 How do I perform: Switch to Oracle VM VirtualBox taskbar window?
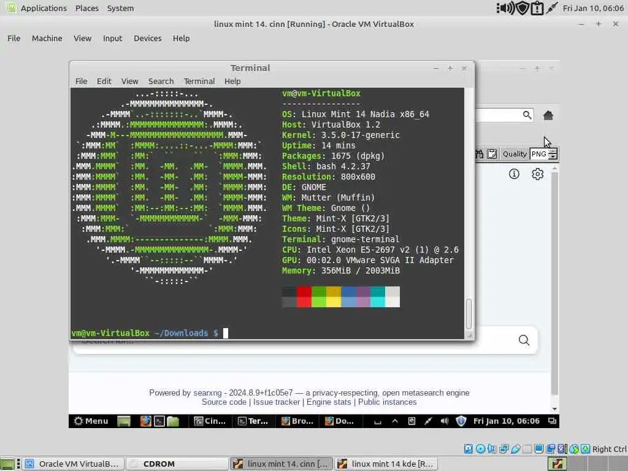(73, 464)
